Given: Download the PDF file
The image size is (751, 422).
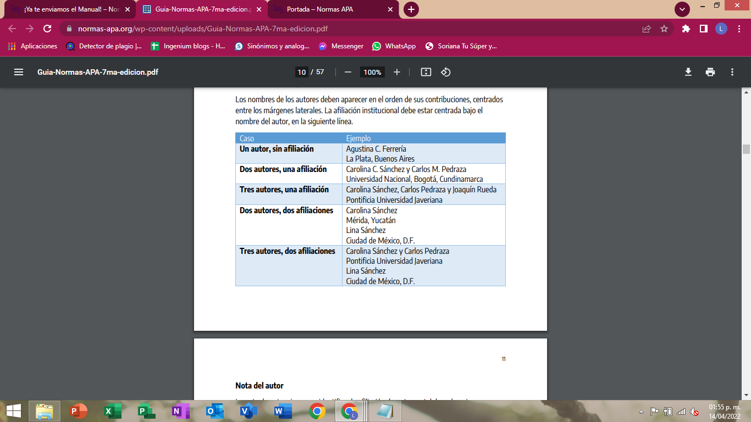Looking at the screenshot, I should (x=688, y=72).
